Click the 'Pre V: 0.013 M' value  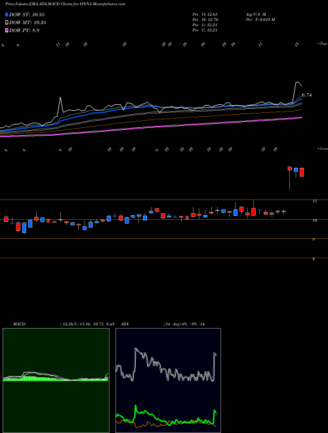pyautogui.click(x=260, y=20)
